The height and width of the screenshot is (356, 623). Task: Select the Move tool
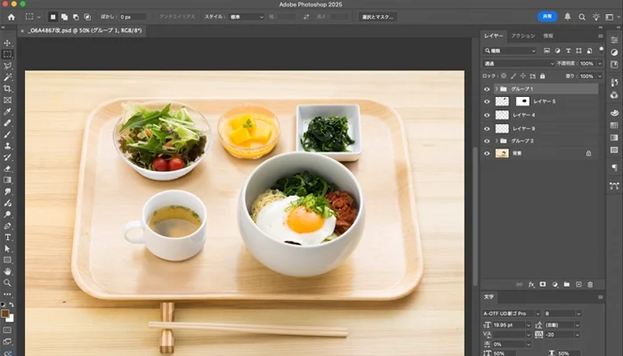7,43
